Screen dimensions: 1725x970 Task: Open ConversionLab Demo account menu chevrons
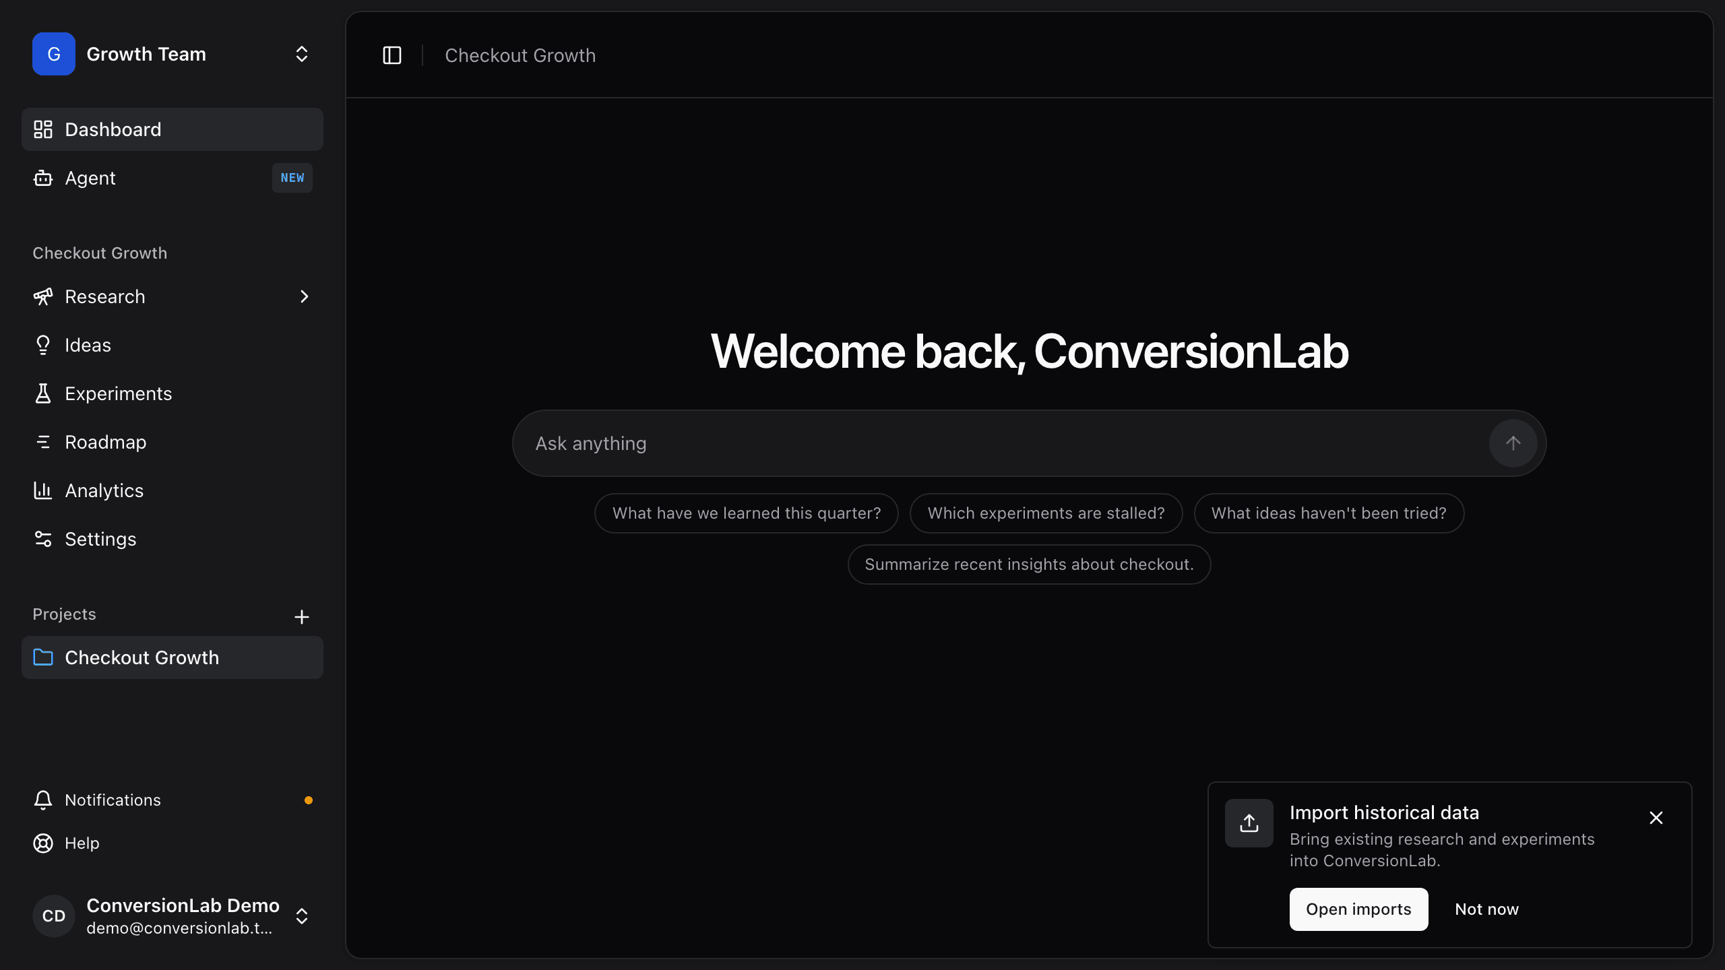click(302, 916)
